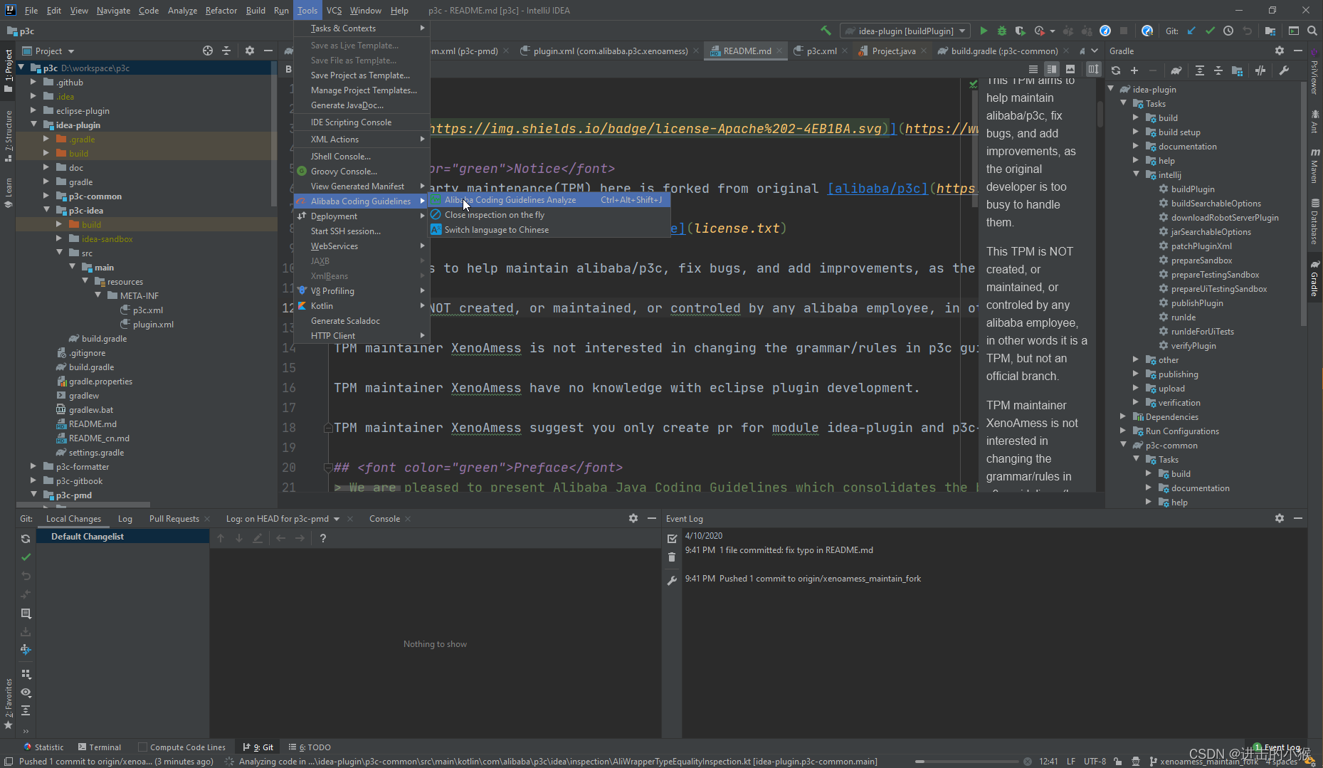The width and height of the screenshot is (1323, 768).
Task: Open Event Log settings wrench icon
Action: [x=672, y=581]
